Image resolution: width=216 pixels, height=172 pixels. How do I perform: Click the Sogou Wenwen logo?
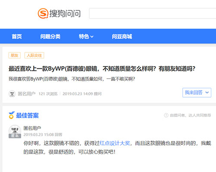coord(59,13)
